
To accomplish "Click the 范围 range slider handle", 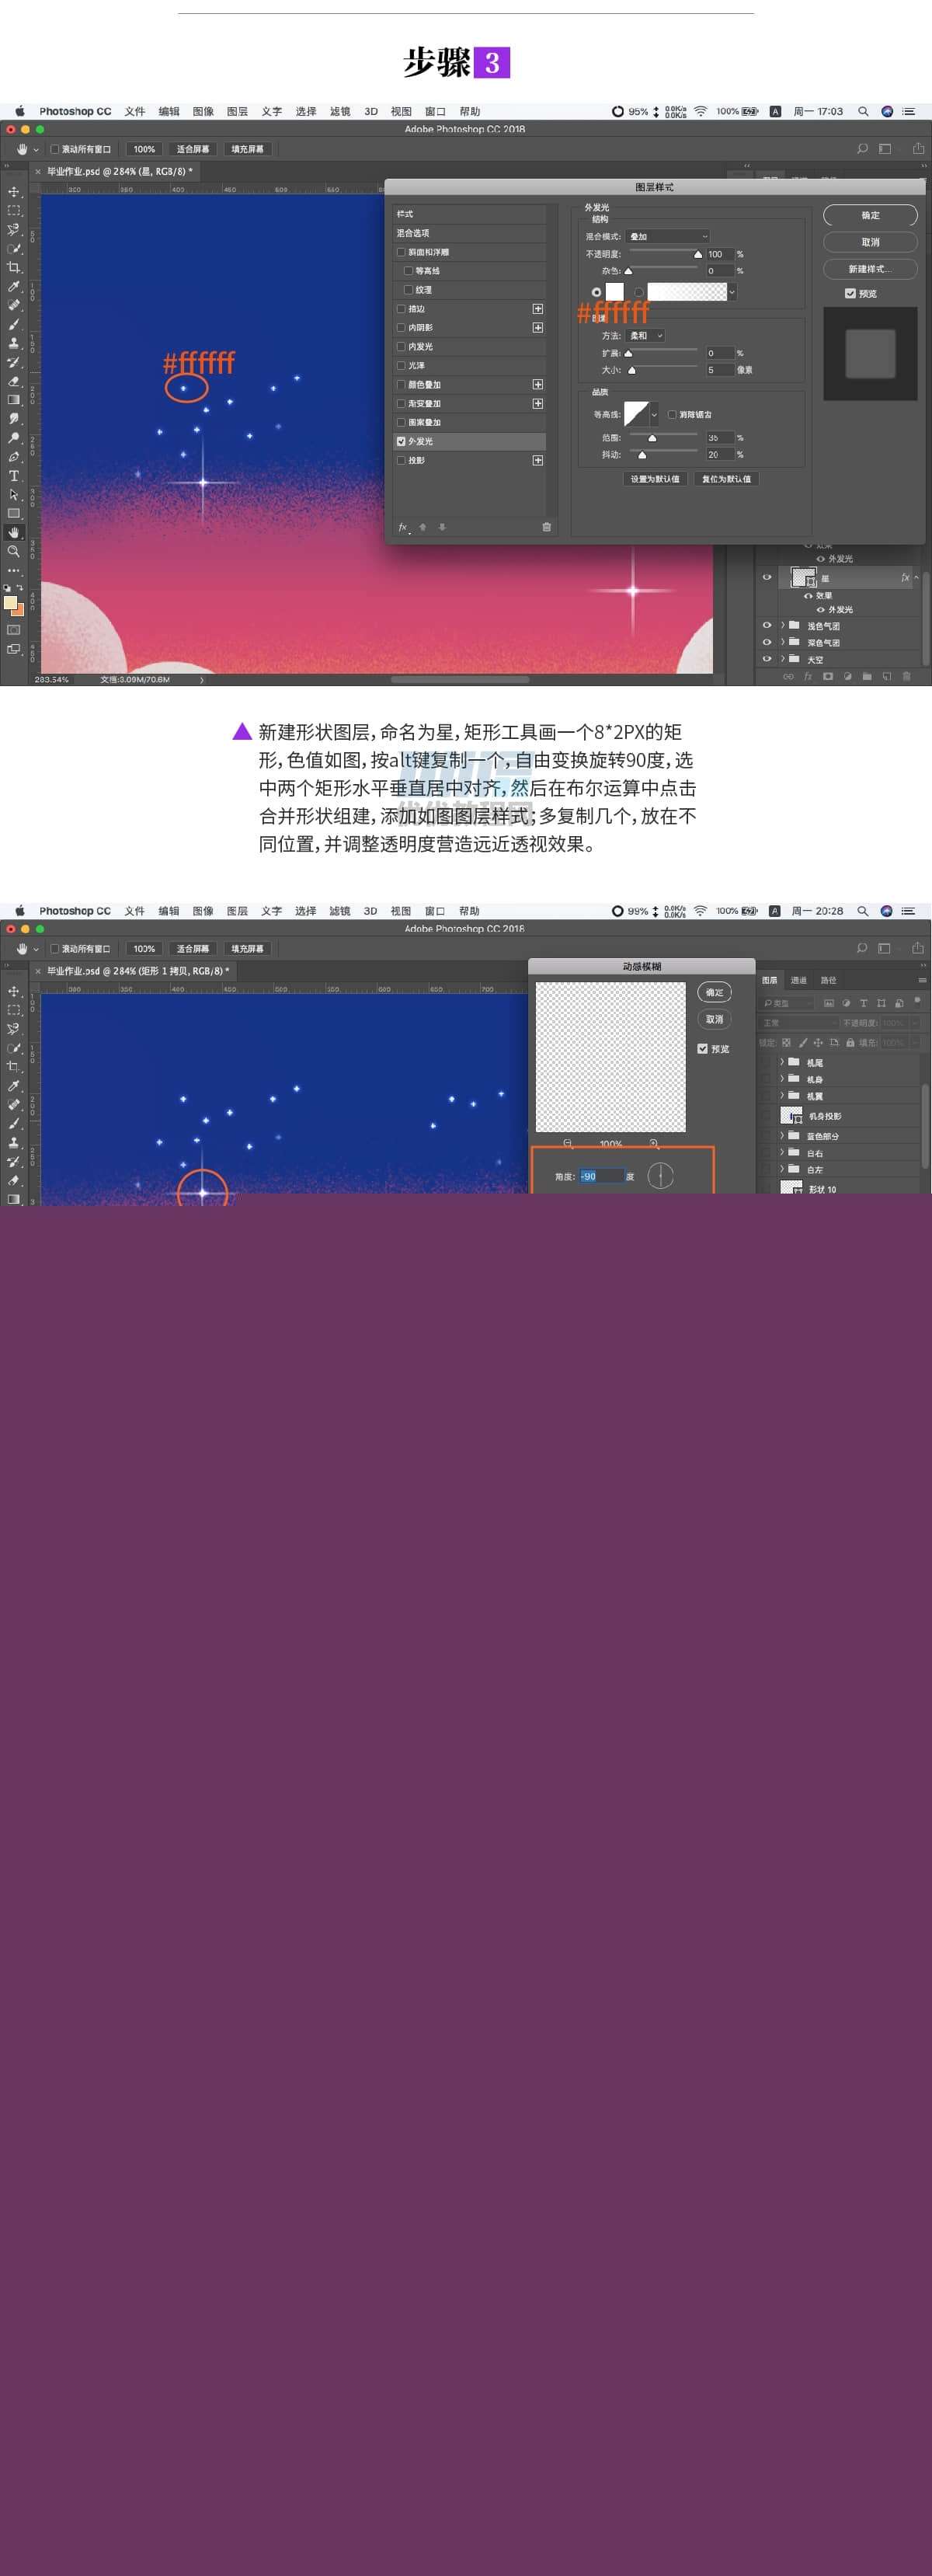I will coord(653,438).
